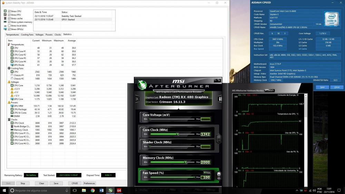The height and width of the screenshot is (194, 345).
Task: Open Google Chrome from the taskbar
Action: (93, 190)
